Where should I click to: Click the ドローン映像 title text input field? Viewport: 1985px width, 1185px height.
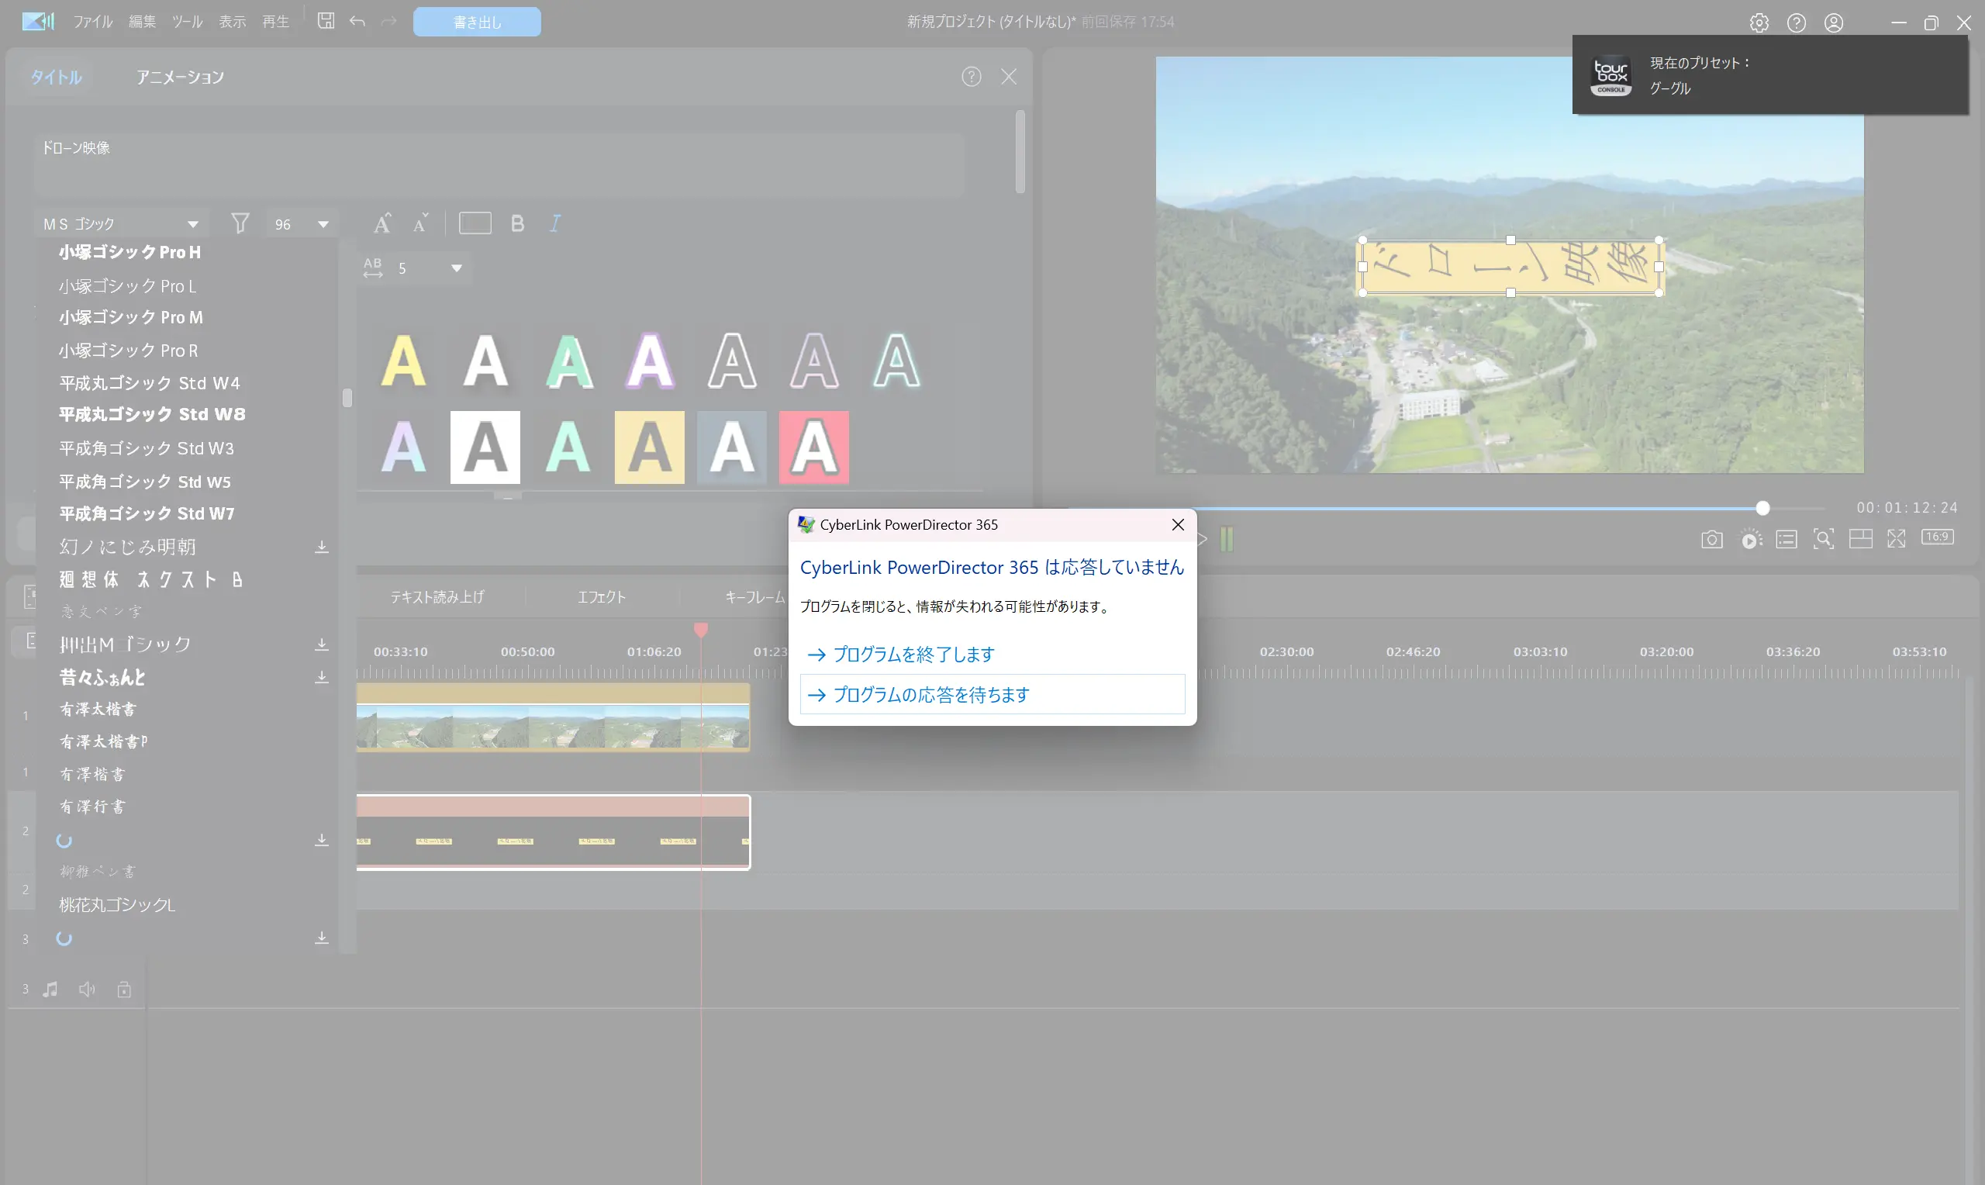click(499, 164)
